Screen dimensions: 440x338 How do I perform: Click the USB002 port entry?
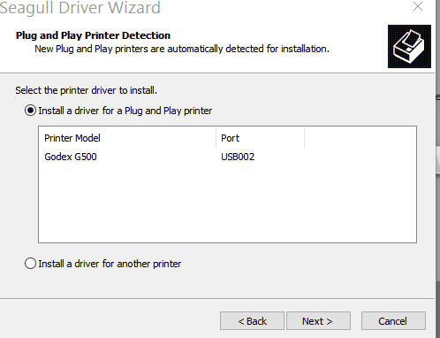[238, 157]
